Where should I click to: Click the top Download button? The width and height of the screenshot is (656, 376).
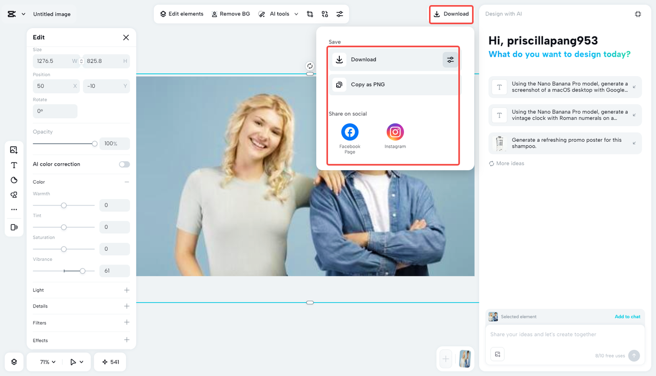pyautogui.click(x=451, y=14)
